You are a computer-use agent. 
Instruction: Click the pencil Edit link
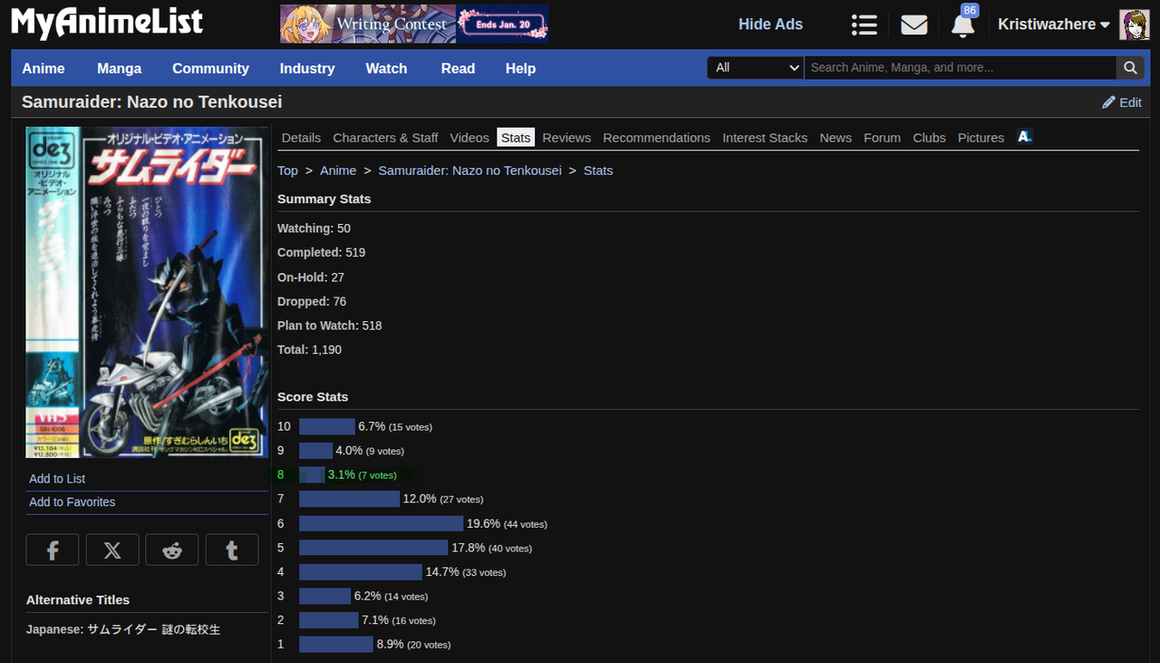coord(1122,102)
